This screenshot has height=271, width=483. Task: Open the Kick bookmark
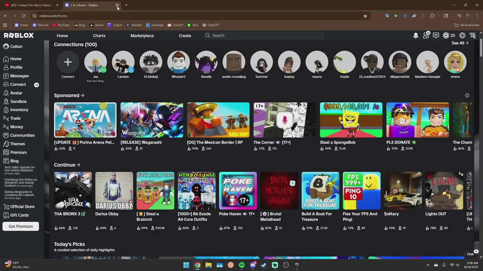[192, 25]
